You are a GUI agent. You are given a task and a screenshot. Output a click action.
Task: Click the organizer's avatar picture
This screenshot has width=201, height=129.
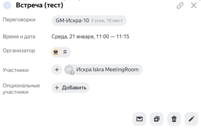tap(56, 52)
